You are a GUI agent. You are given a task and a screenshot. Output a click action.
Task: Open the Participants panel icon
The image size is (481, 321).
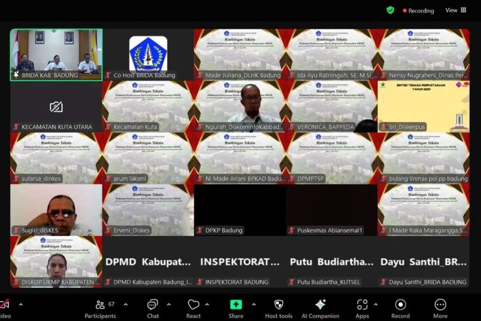coord(100,305)
